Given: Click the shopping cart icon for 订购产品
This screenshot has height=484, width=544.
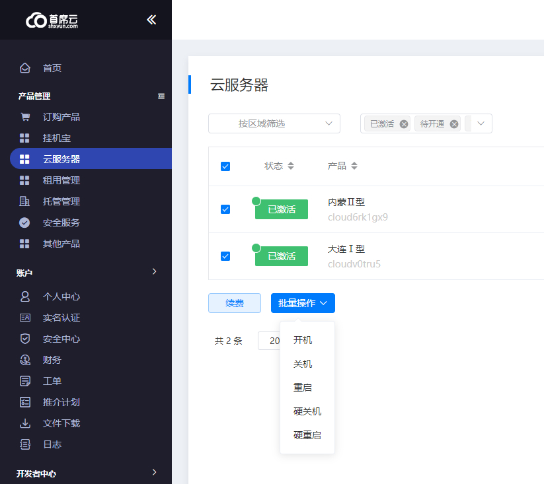Looking at the screenshot, I should pyautogui.click(x=25, y=117).
